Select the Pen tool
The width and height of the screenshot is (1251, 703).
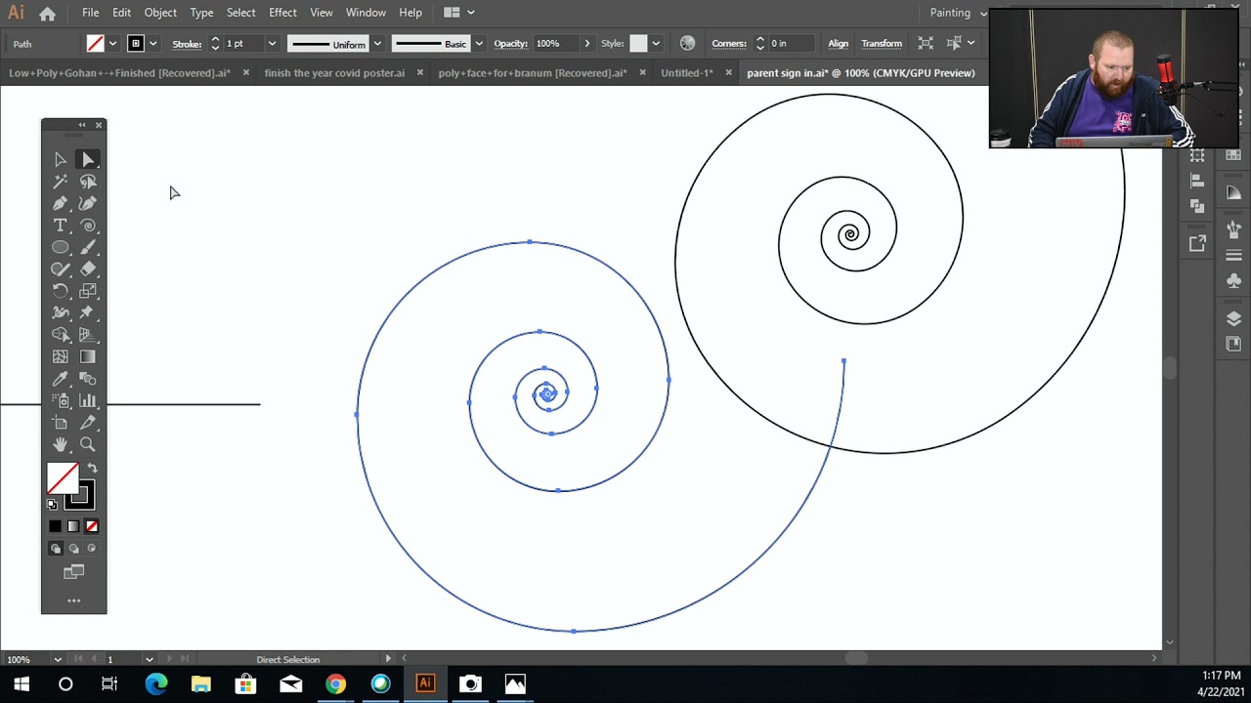[60, 203]
